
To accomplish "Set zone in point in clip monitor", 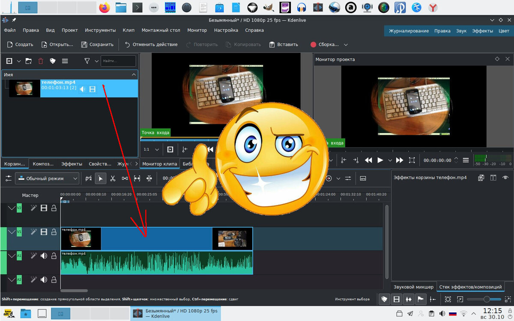I will 185,149.
